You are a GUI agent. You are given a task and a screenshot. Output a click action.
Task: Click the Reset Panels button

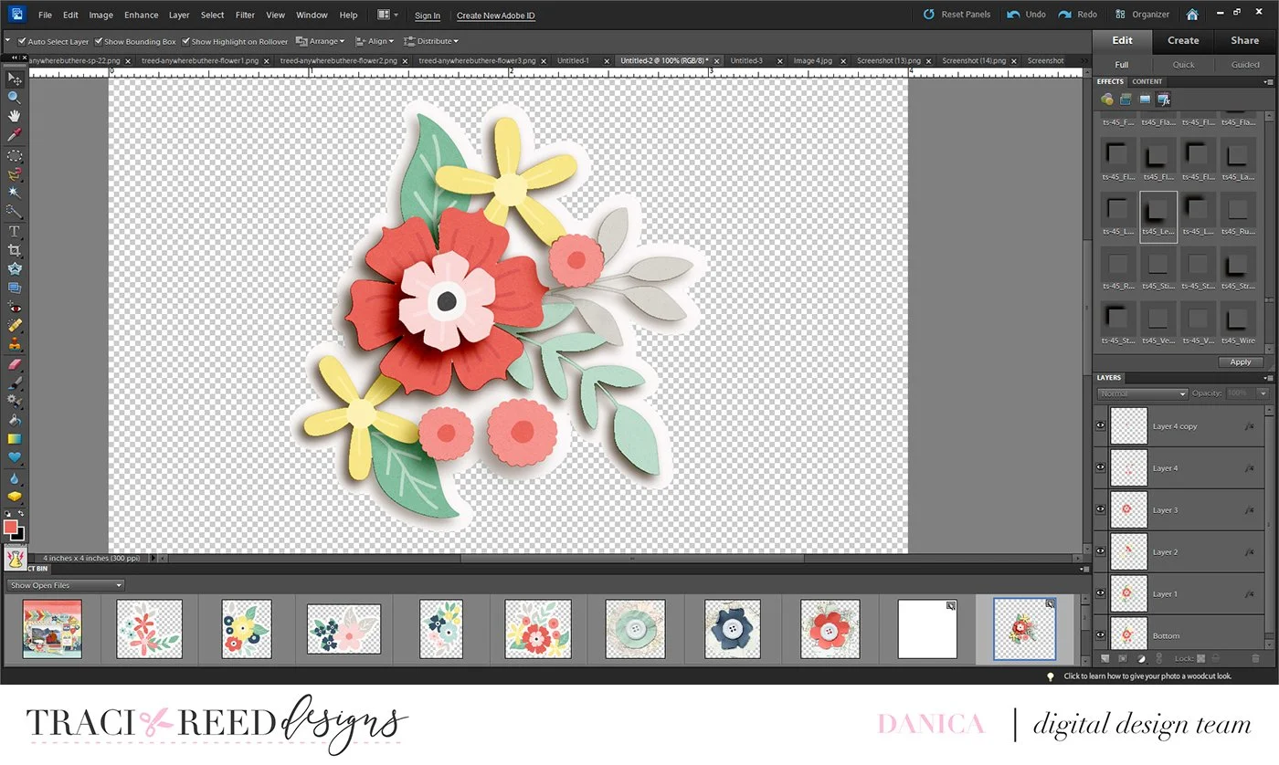coord(957,15)
